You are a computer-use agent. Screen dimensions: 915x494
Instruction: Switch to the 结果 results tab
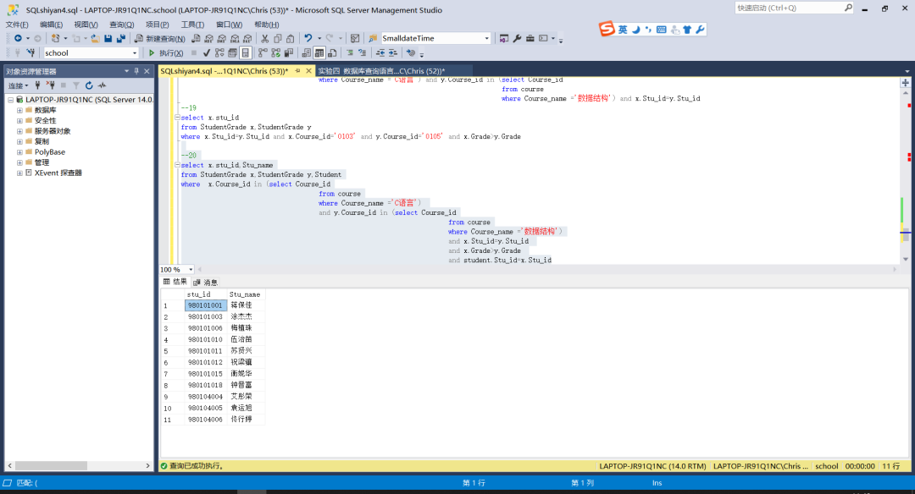[x=175, y=282]
